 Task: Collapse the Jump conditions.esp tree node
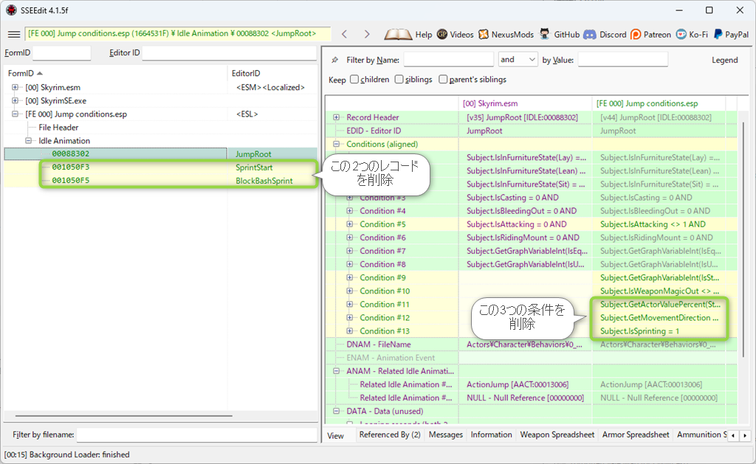(x=15, y=114)
